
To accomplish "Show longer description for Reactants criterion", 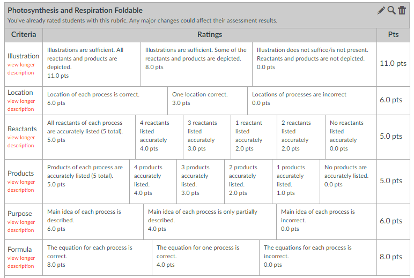I will click(x=21, y=141).
